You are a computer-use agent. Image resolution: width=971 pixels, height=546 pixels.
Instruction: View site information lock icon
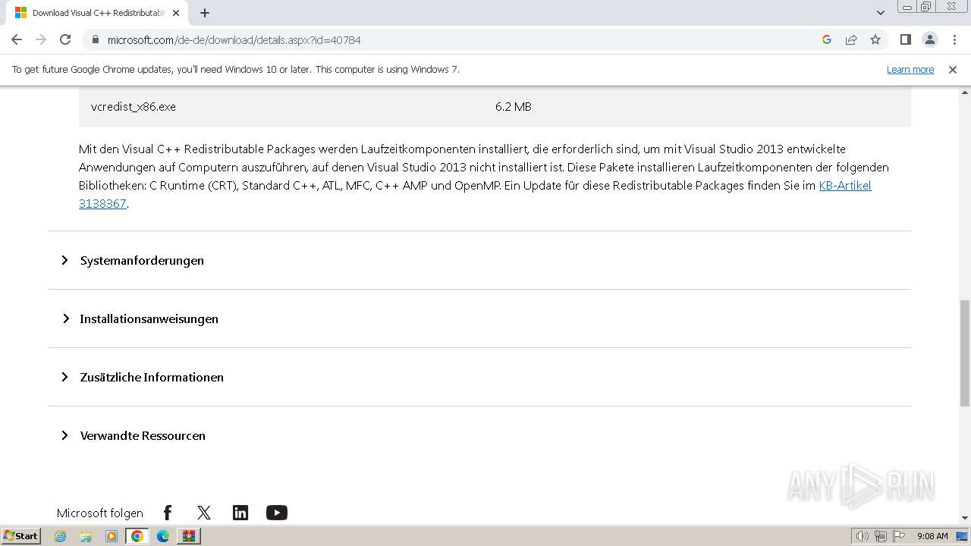tap(95, 39)
